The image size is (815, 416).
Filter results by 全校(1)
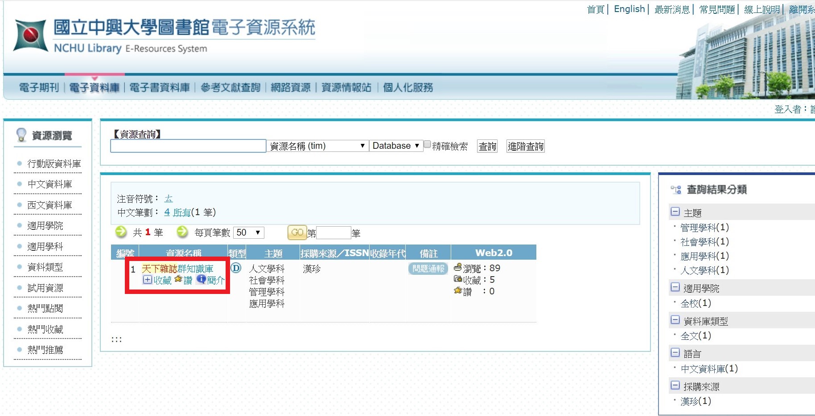[x=696, y=303]
